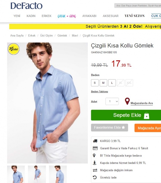Open the AYAKKABI navigation menu
Image resolution: width=161 pixels, height=183 pixels.
89,16
